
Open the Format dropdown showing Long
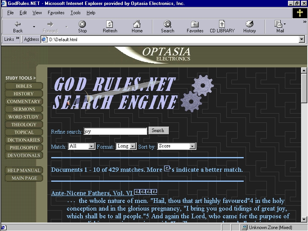click(x=133, y=146)
